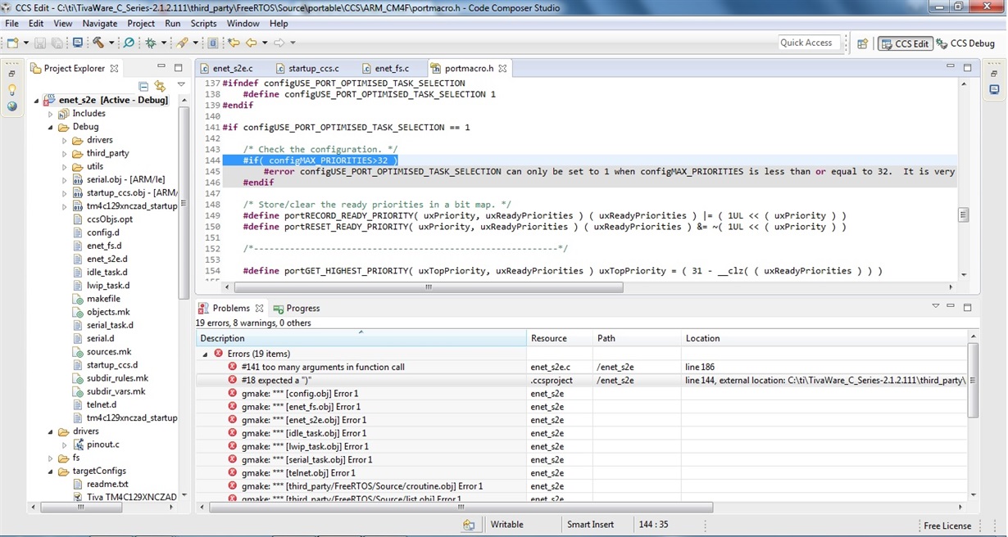This screenshot has height=537, width=1008.
Task: Collapse the targetConfigs folder
Action: [x=51, y=472]
